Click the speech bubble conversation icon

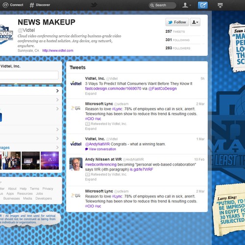87,149
